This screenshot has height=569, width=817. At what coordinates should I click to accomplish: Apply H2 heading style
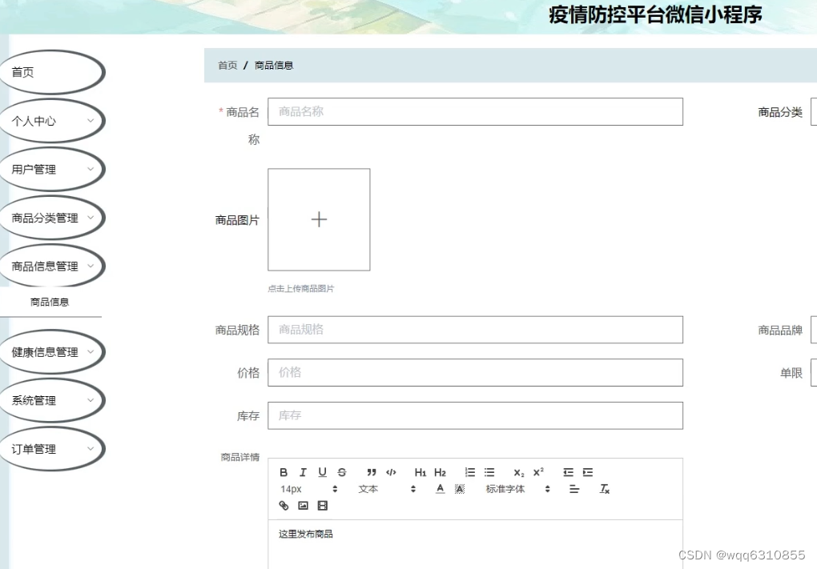pos(441,472)
